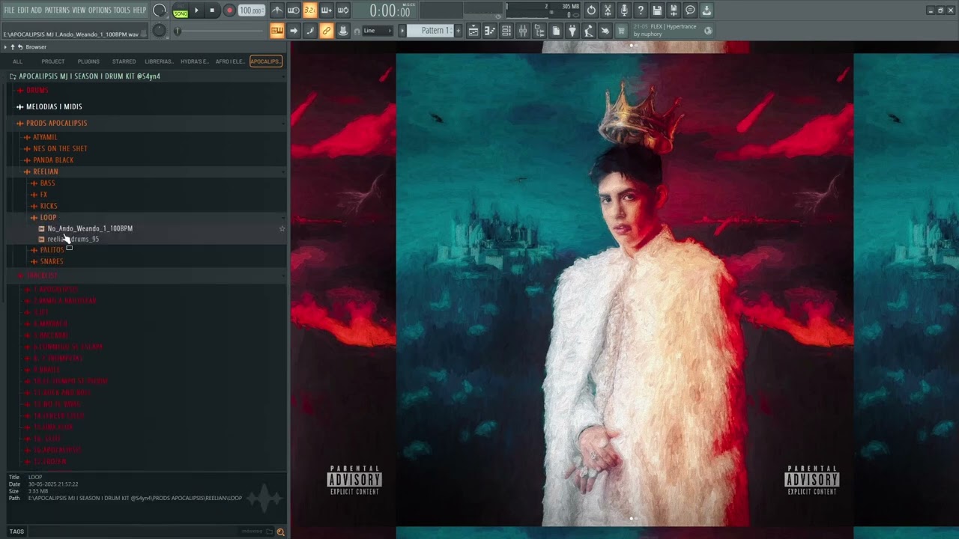Open the TOOLS menu
959x539 pixels.
pos(122,10)
